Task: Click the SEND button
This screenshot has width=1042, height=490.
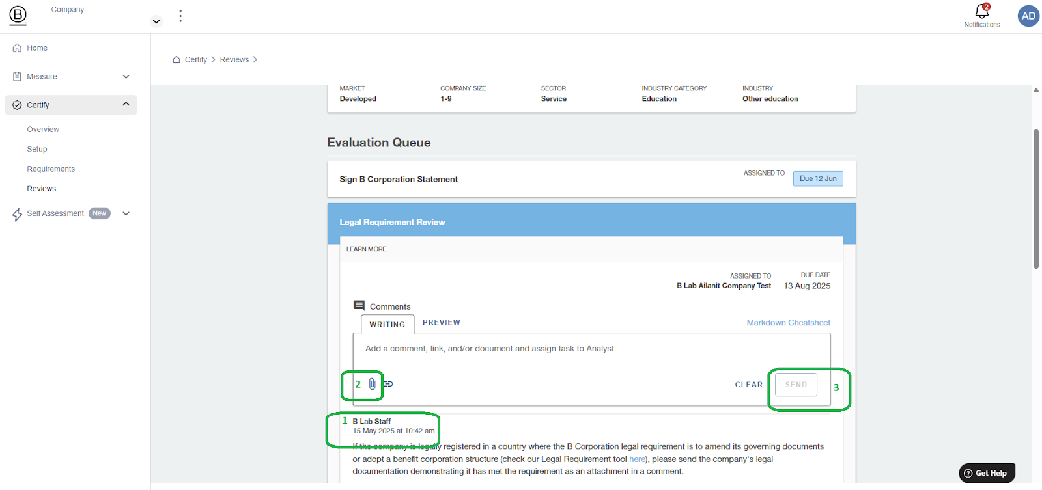Action: (x=796, y=385)
